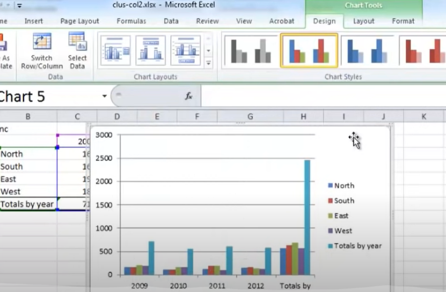Open the Chart Tools Format tab
446x292 pixels.
[403, 21]
